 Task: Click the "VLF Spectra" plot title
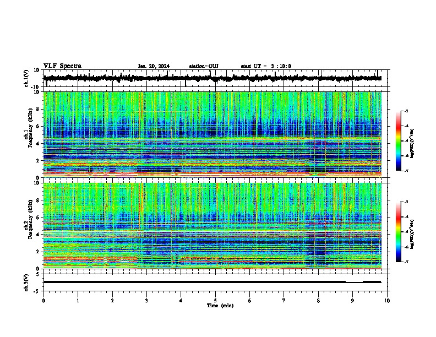tap(62, 66)
